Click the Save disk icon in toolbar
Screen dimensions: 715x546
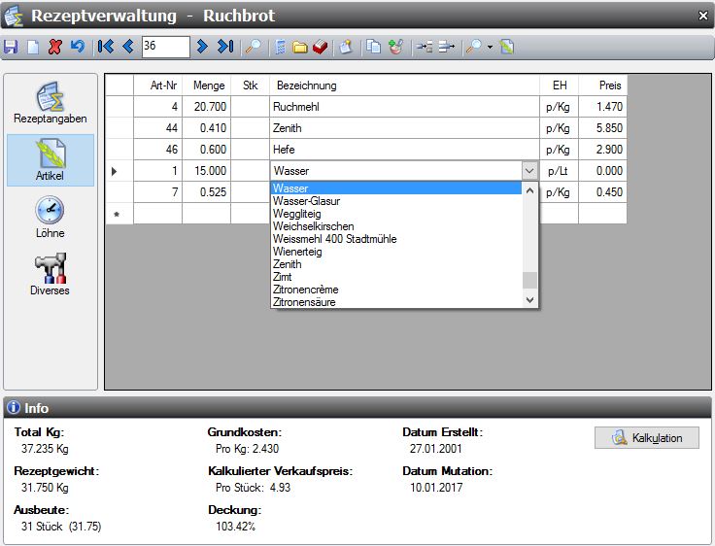click(11, 46)
